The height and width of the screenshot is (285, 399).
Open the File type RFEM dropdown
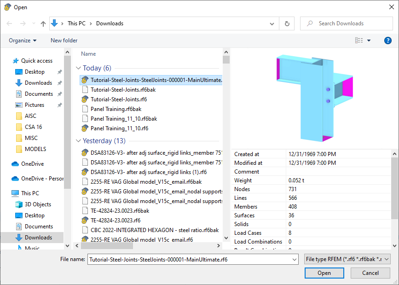tap(347, 259)
